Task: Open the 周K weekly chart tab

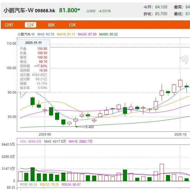Action: click(x=51, y=25)
